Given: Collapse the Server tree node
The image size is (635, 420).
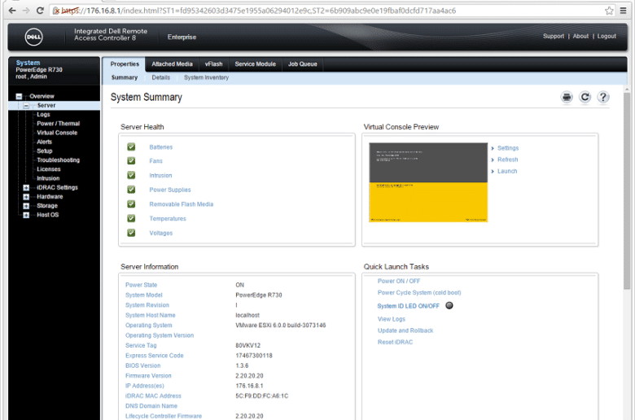Looking at the screenshot, I should 26,106.
